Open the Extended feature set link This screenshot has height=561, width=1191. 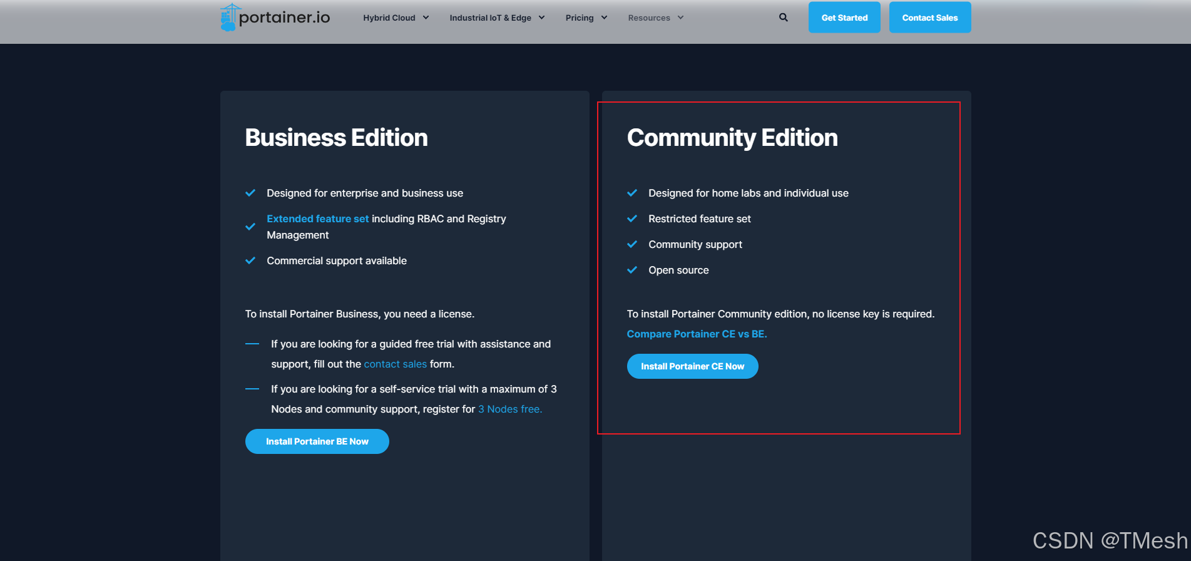pyautogui.click(x=318, y=219)
